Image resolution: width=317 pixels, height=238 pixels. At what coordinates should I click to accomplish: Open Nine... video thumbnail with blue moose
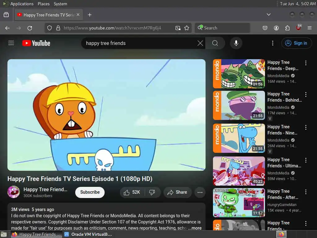[239, 138]
